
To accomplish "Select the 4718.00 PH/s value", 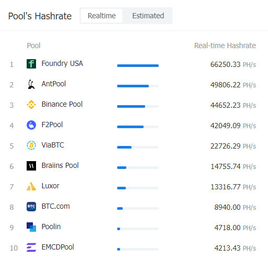I will point(235,228).
